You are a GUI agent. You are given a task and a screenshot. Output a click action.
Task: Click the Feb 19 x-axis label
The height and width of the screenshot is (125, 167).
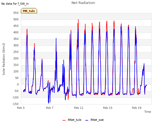tap(137, 108)
